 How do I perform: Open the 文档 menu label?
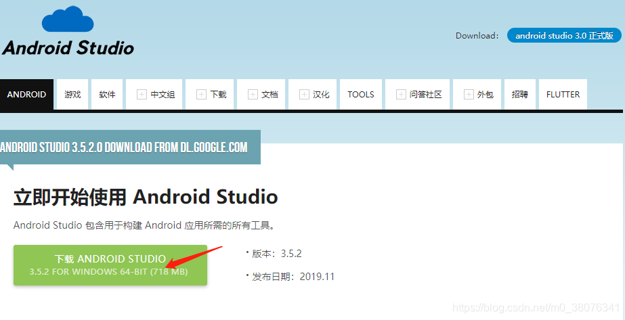pyautogui.click(x=270, y=95)
